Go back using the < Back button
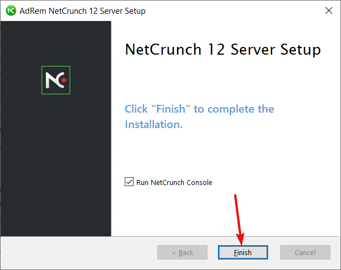 click(x=182, y=252)
